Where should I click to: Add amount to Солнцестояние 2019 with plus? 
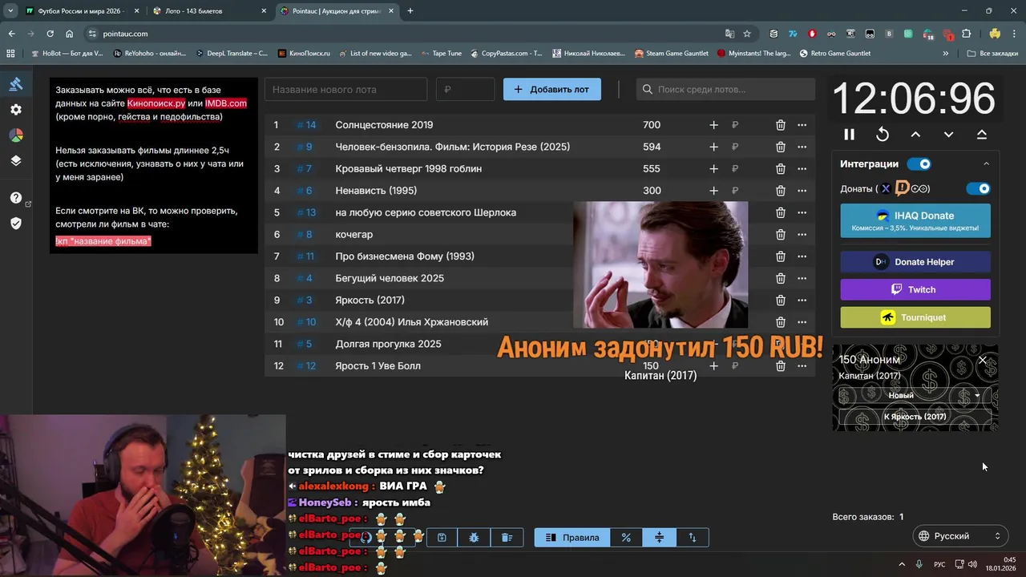[713, 125]
